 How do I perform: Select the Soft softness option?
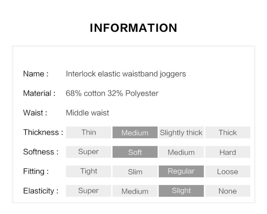(135, 152)
